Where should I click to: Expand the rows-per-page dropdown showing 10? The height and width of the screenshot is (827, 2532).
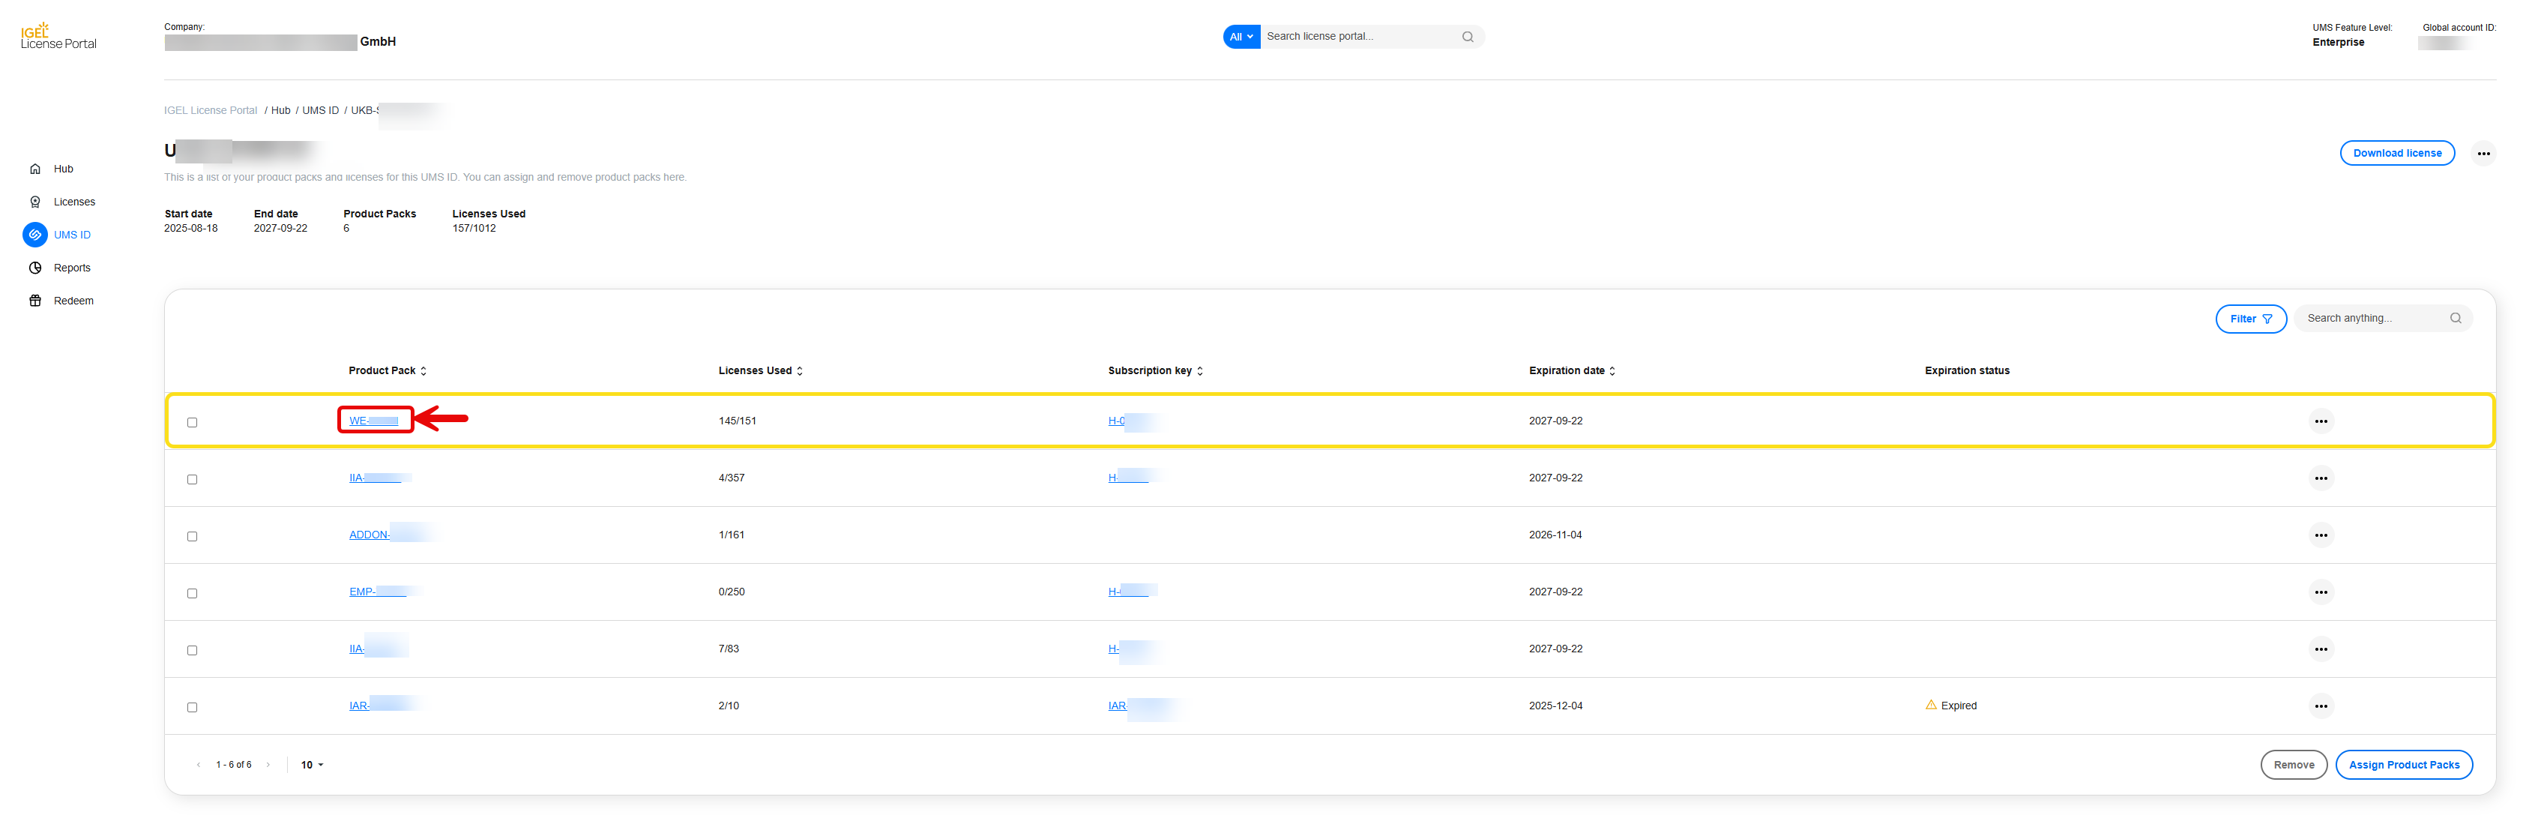(312, 765)
